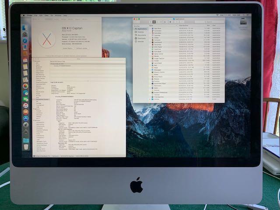
Task: Open Finder from the Dock
Action: (25, 27)
